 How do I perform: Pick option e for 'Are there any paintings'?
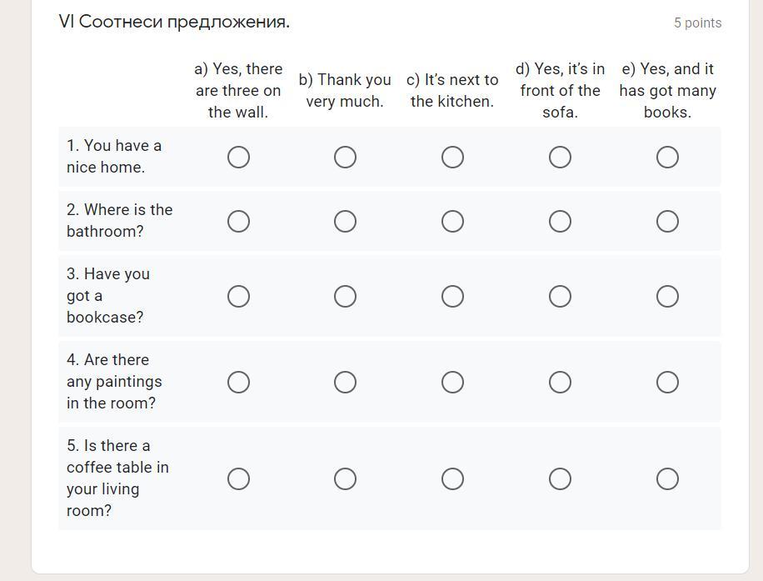coord(667,383)
